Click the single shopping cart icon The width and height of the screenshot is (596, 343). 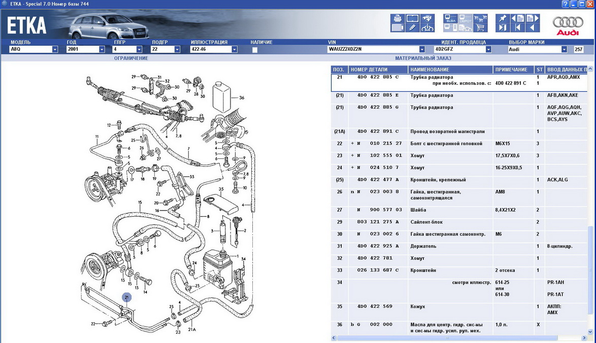tap(480, 28)
